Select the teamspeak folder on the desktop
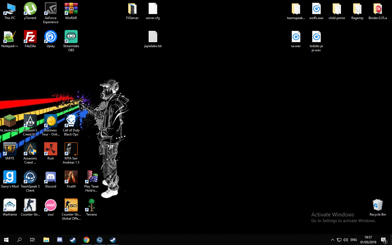This screenshot has width=392, height=245. pyautogui.click(x=296, y=11)
